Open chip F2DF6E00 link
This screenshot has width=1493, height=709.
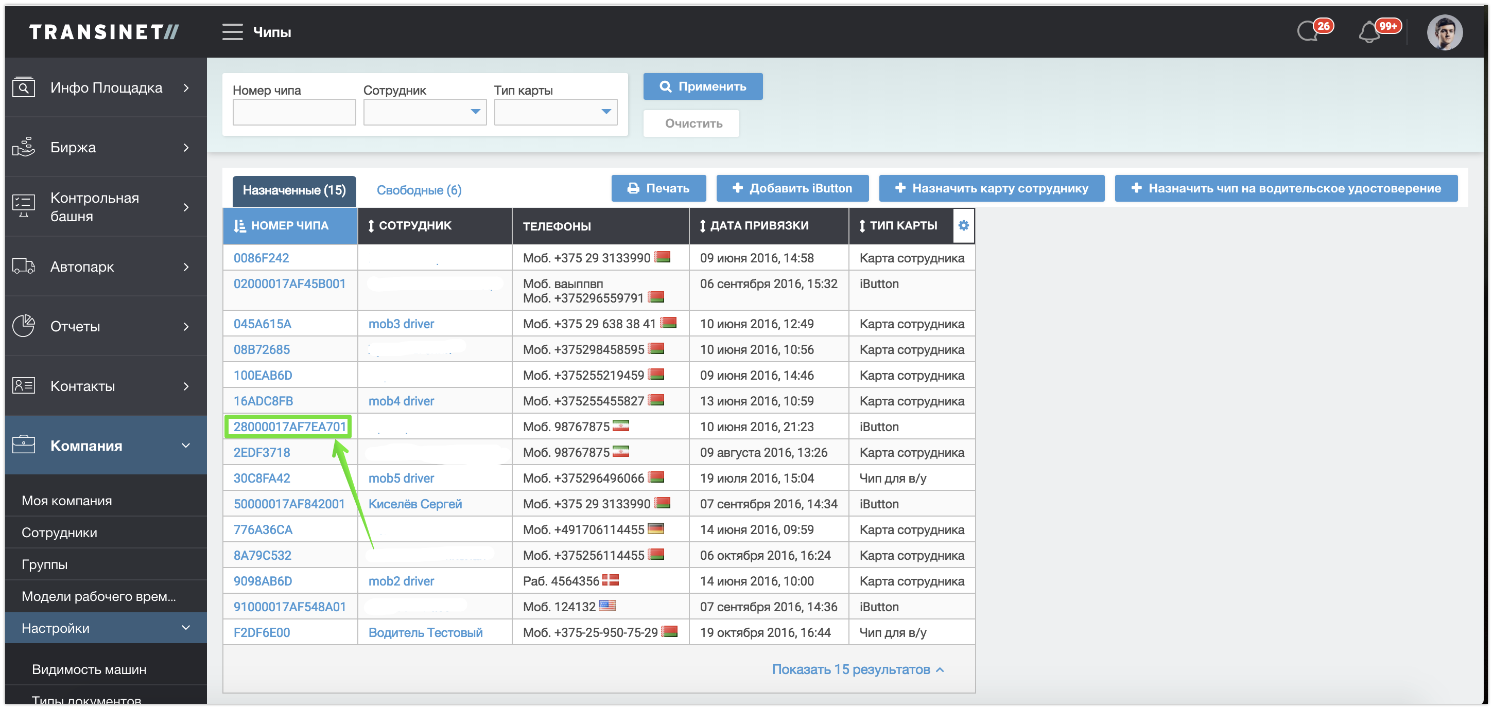coord(262,632)
